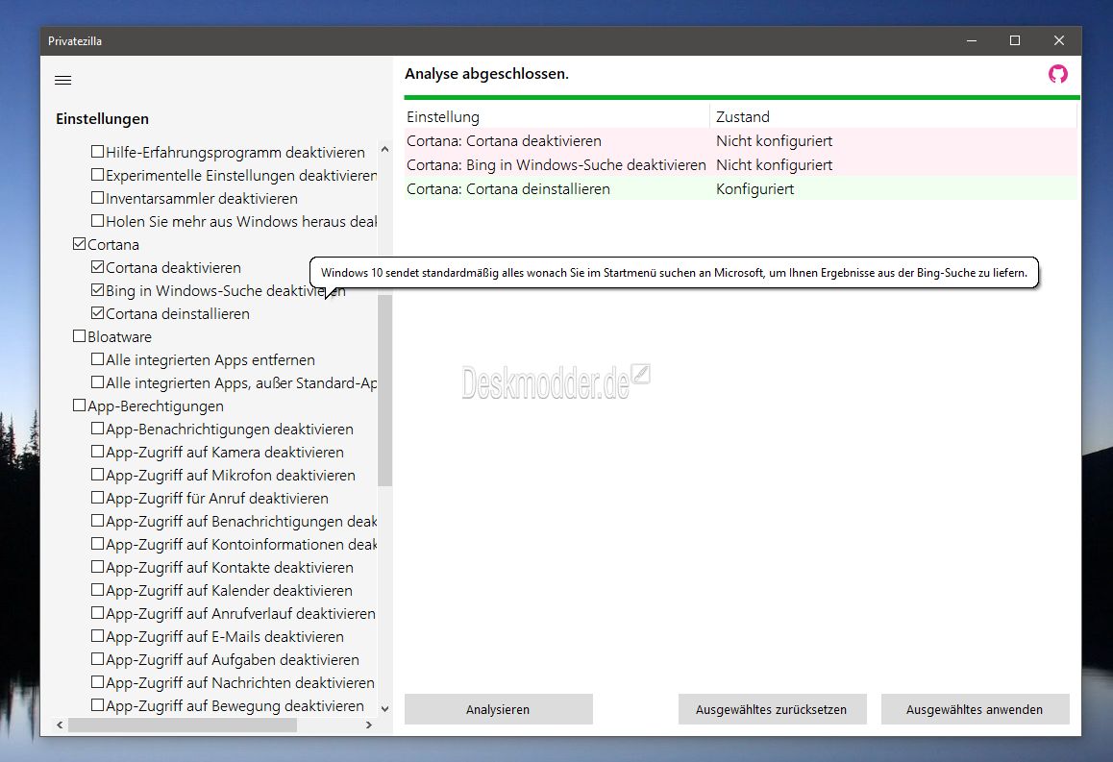Image resolution: width=1113 pixels, height=762 pixels.
Task: Open the hamburger menu
Action: (63, 80)
